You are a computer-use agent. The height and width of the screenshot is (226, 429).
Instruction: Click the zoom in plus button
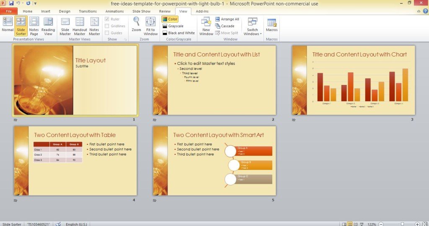coord(417,224)
